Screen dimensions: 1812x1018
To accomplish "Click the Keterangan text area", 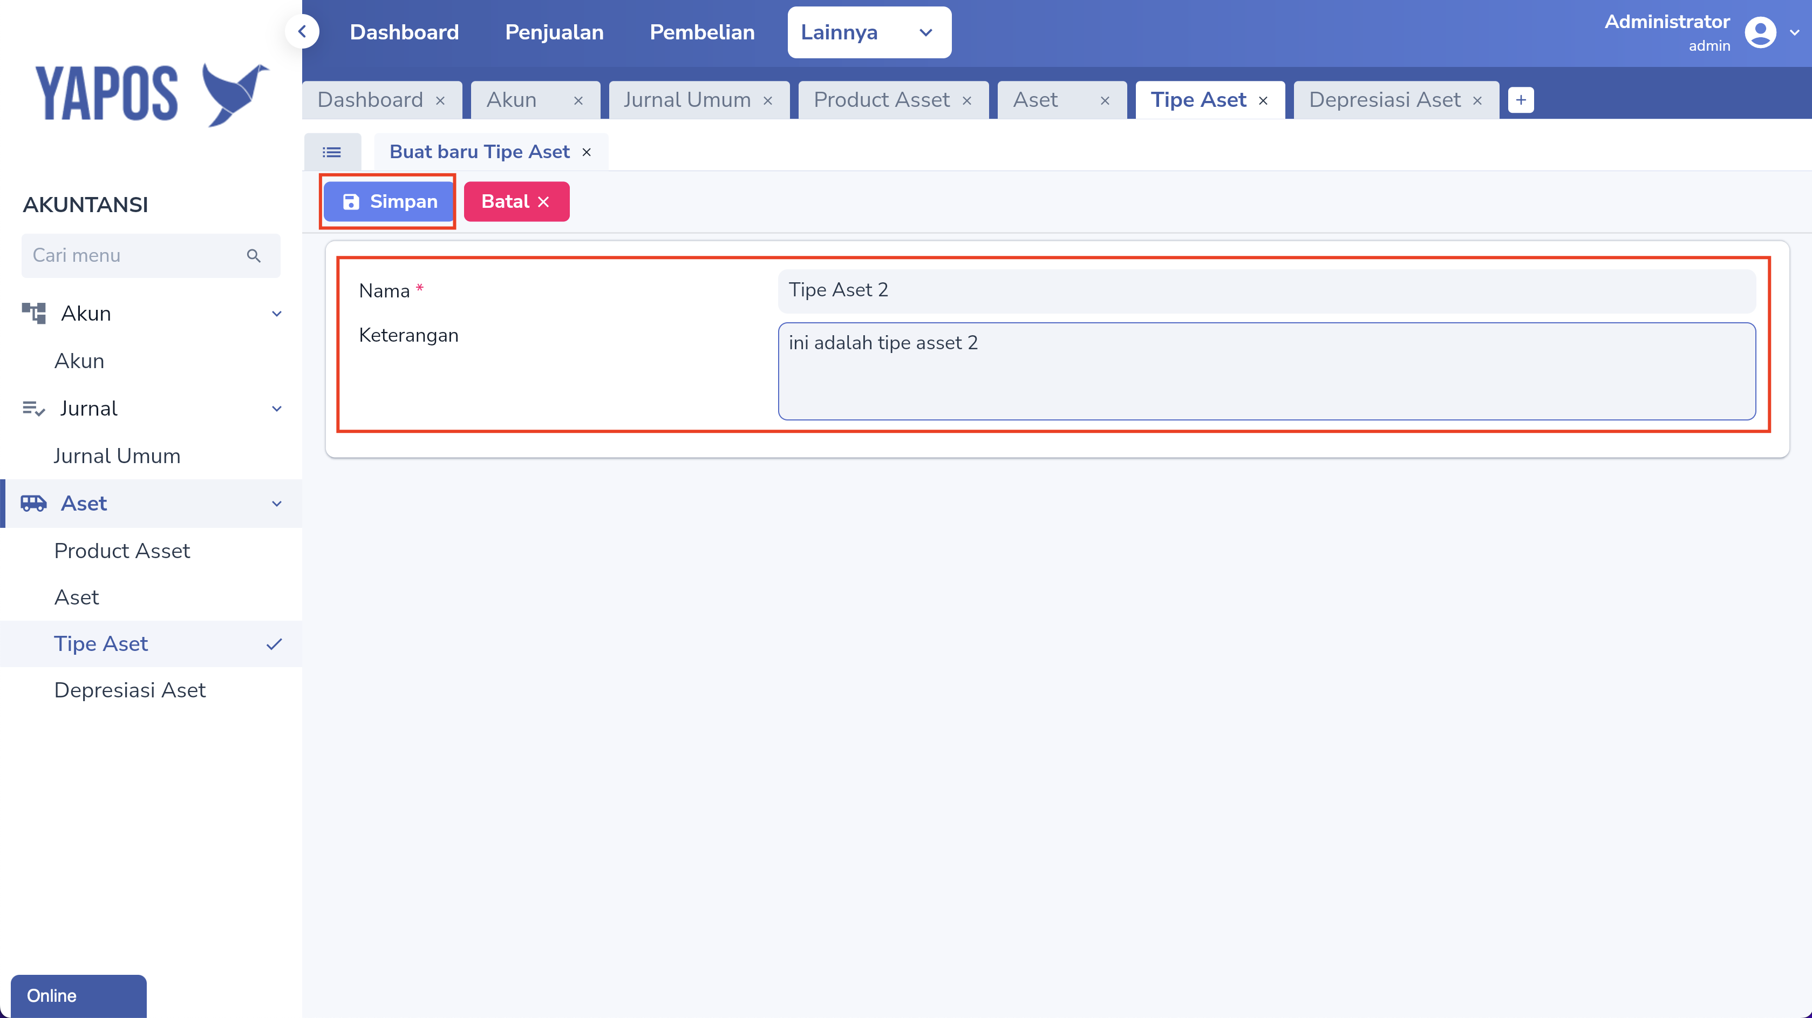I will pyautogui.click(x=1266, y=371).
